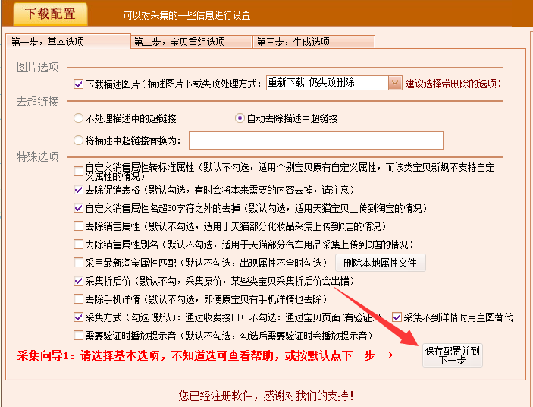Click the 您已经注册软件 status message
Image resolution: width=533 pixels, height=407 pixels.
pyautogui.click(x=267, y=396)
